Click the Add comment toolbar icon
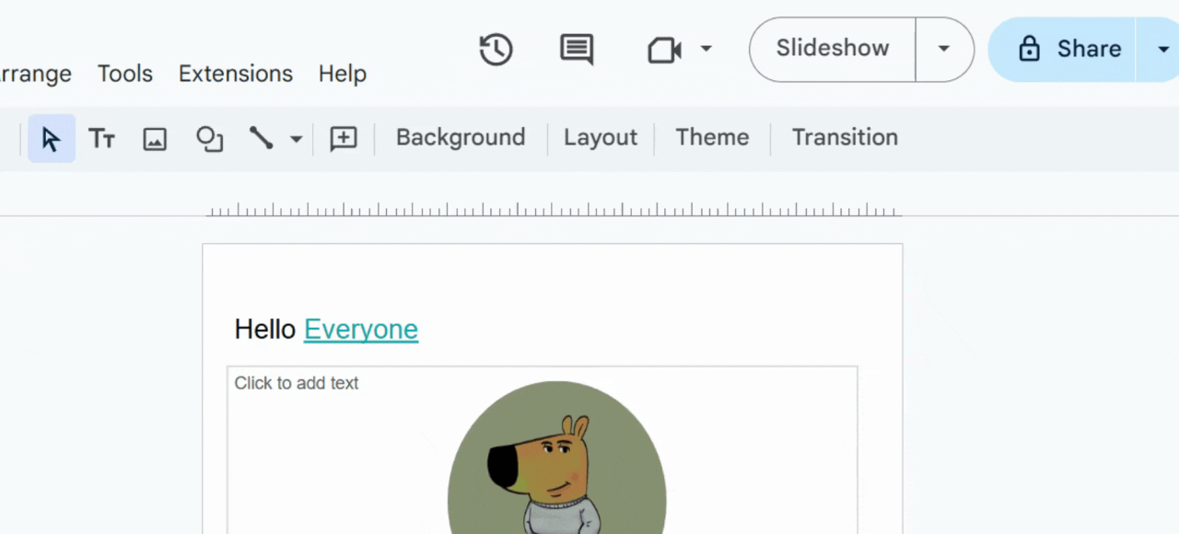The width and height of the screenshot is (1179, 534). tap(344, 138)
